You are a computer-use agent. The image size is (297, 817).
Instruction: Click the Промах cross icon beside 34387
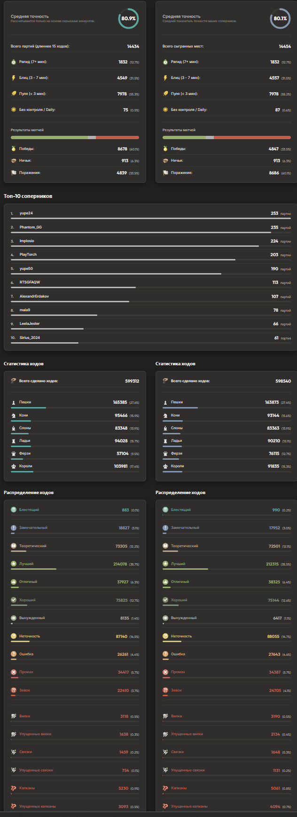(x=165, y=672)
